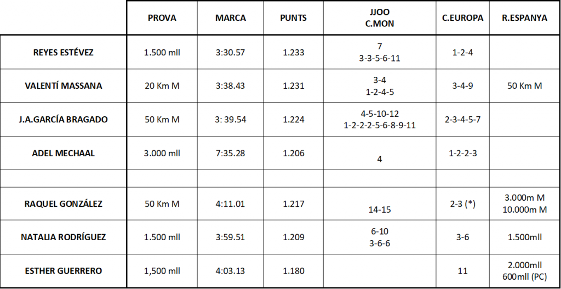This screenshot has width=561, height=289.
Task: Select the NATALIA RODRÍGUEZ row label
Action: click(64, 237)
